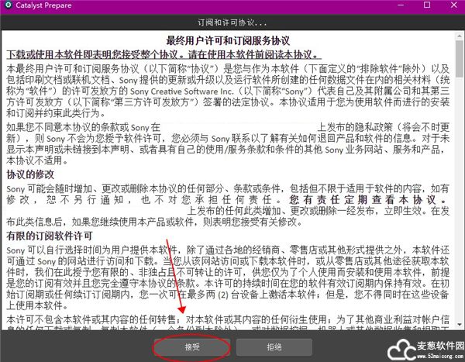Click the heading 最终用户许可和订阅服务协议

[x=228, y=40]
